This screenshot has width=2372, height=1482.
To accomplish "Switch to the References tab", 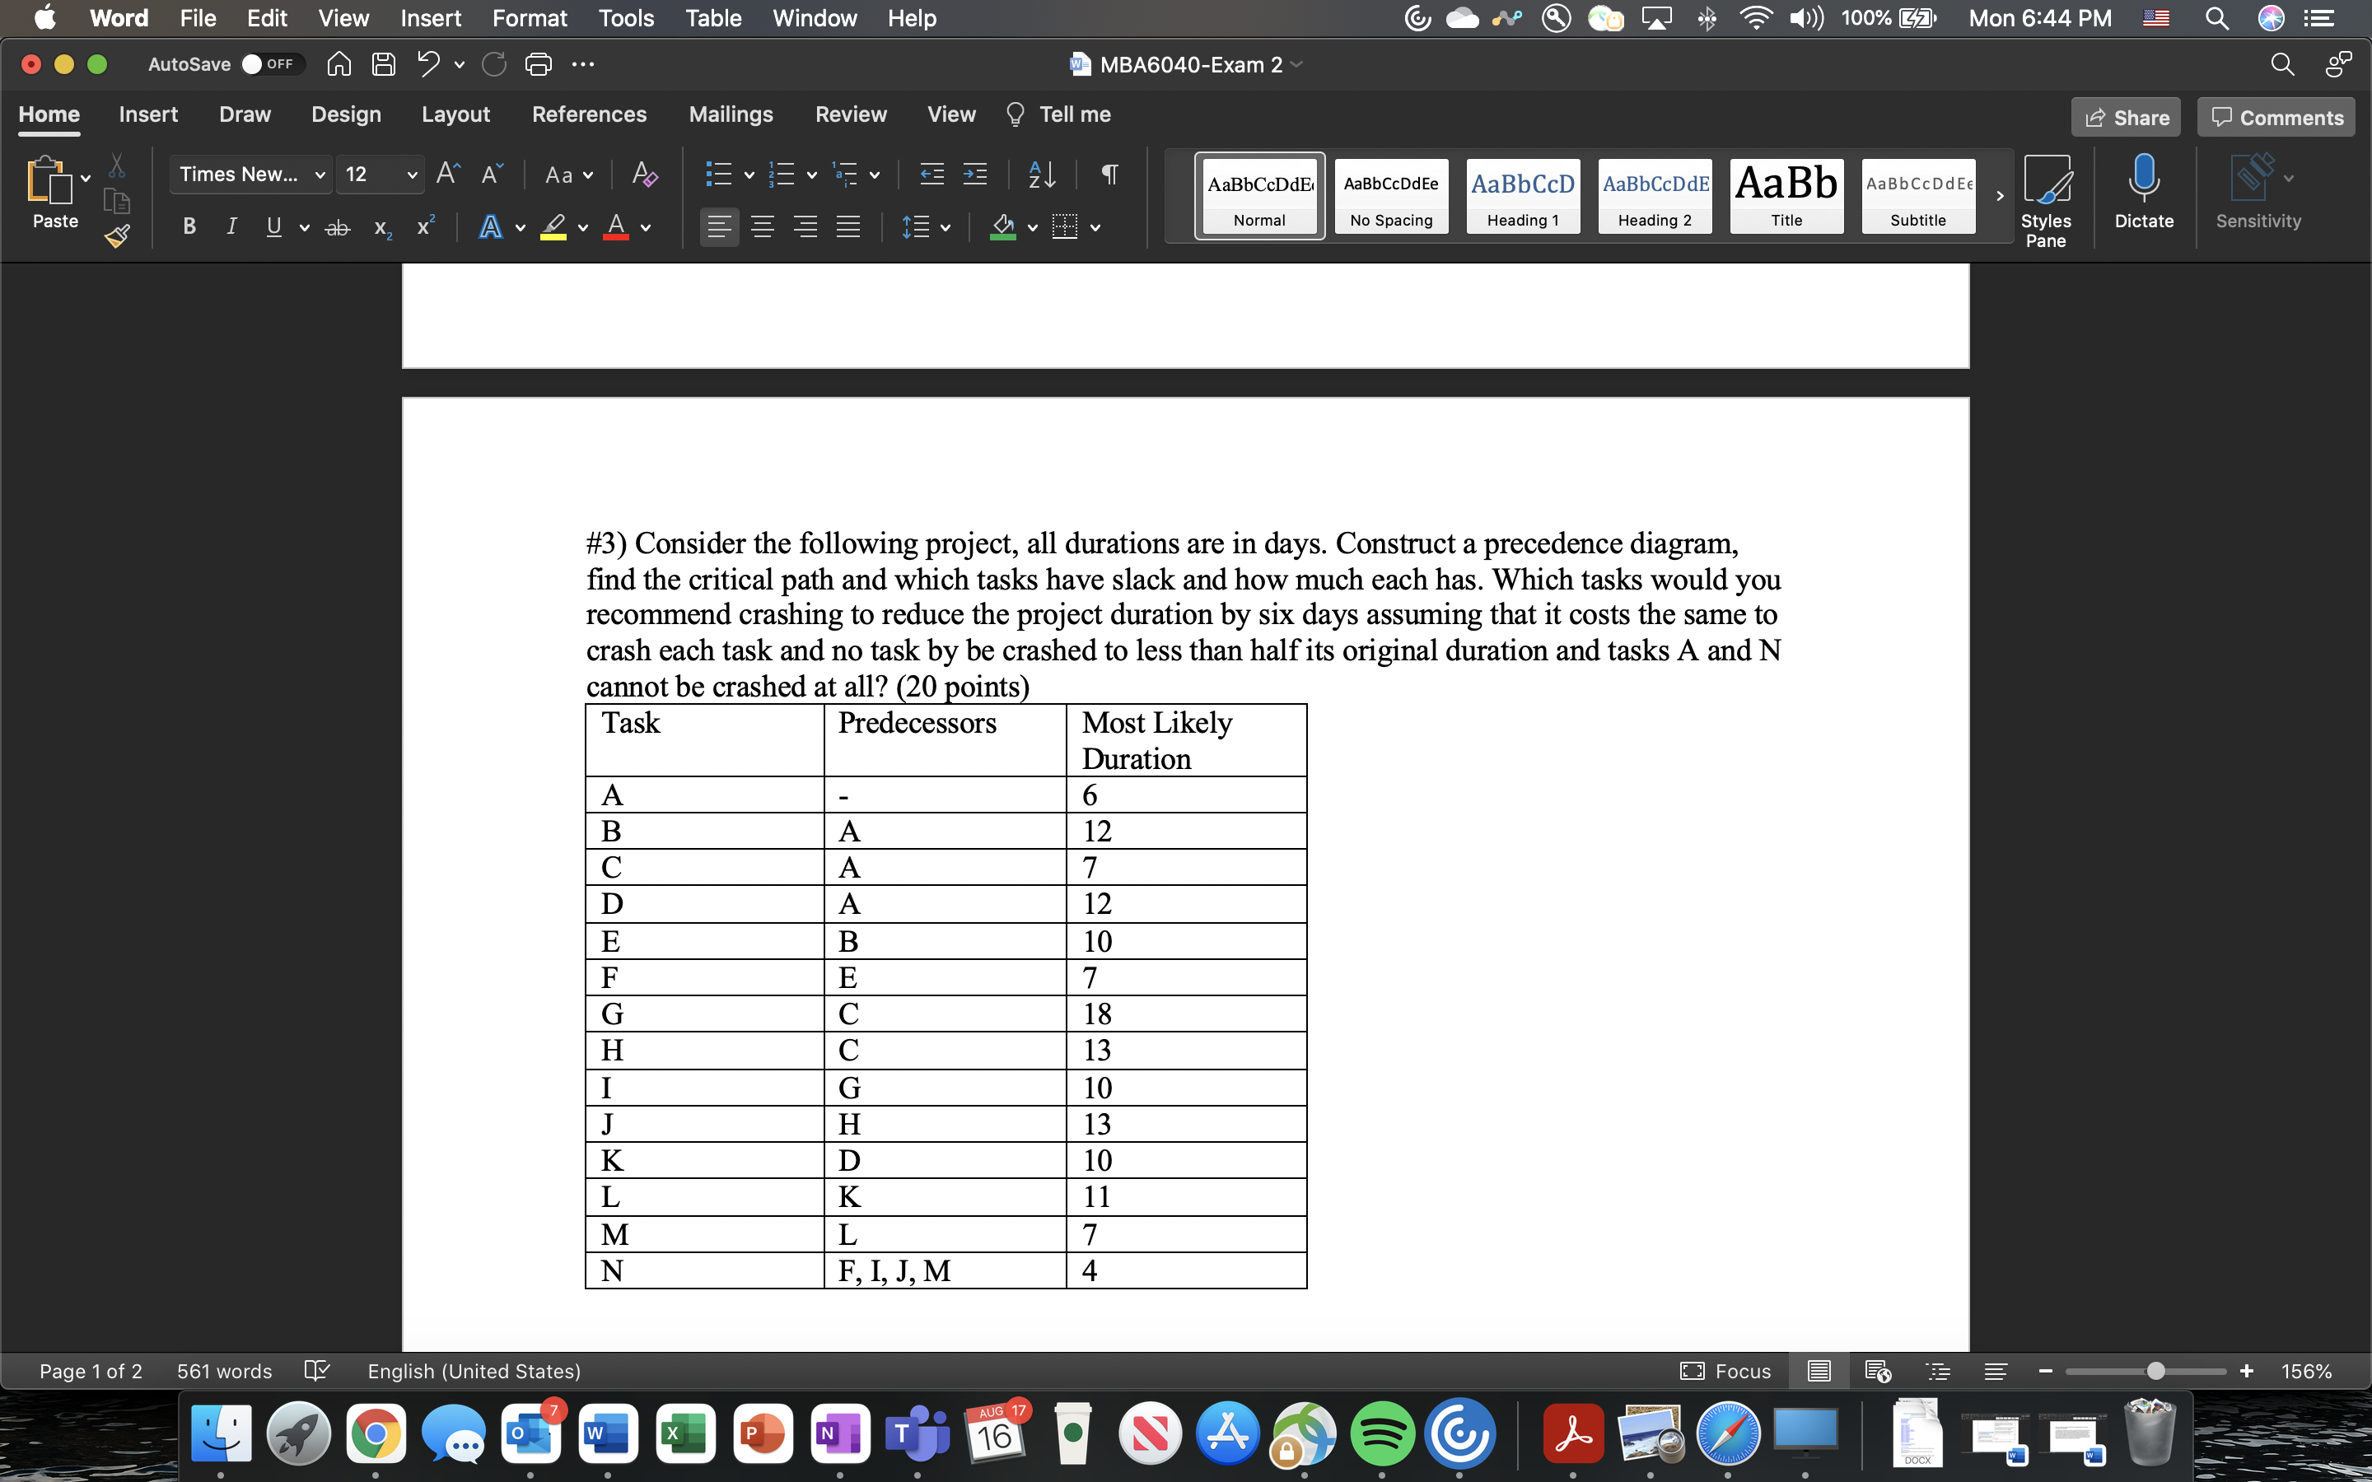I will tap(589, 114).
